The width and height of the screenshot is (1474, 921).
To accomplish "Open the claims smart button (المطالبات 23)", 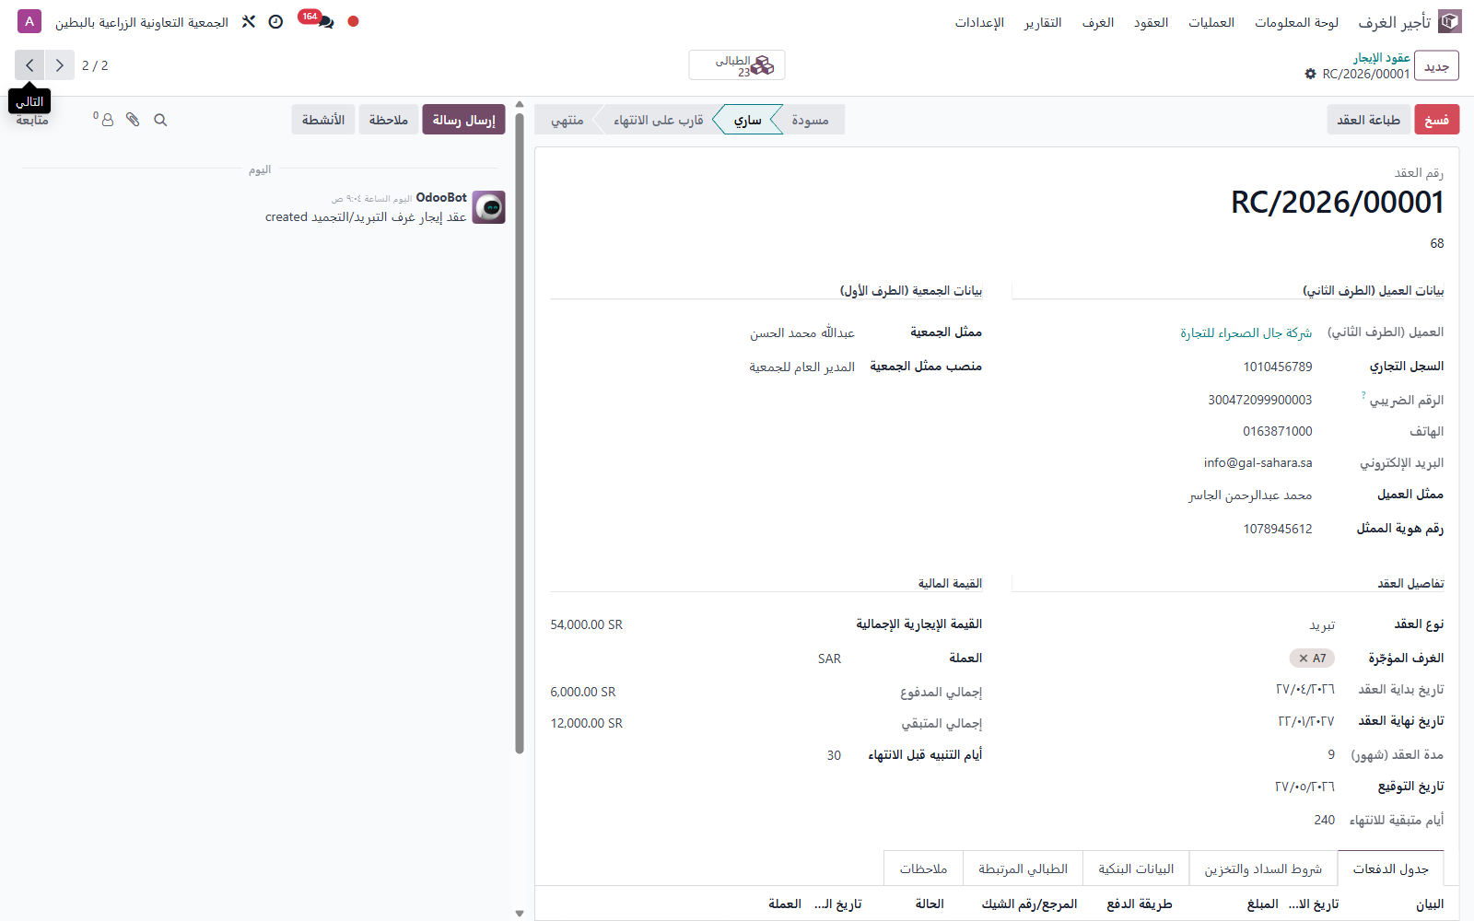I will tap(737, 65).
